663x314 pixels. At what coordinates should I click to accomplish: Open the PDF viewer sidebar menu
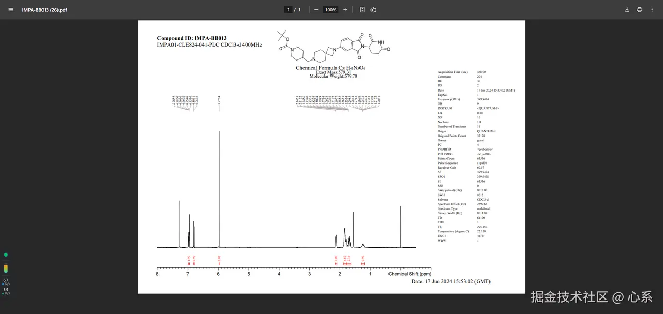click(x=11, y=10)
